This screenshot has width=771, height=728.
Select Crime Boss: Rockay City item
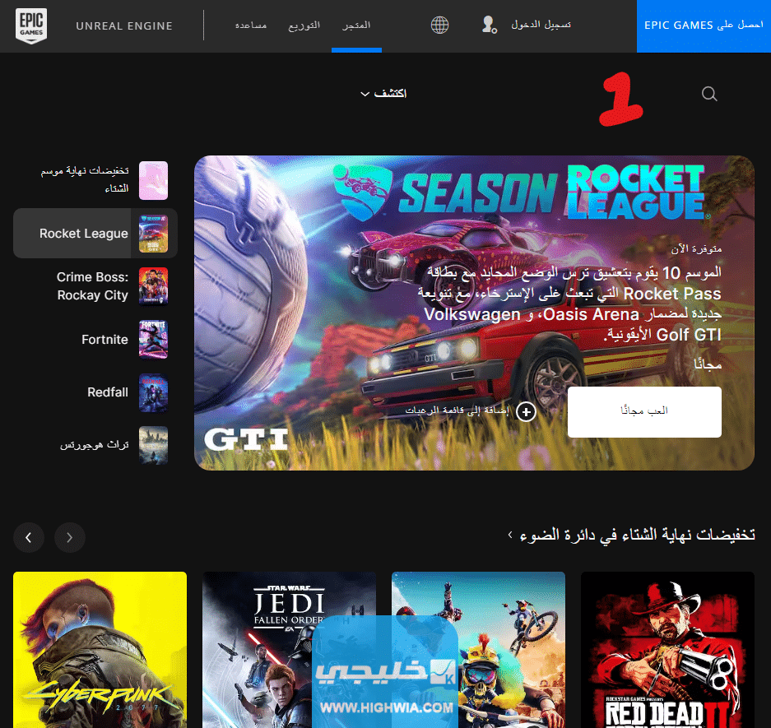tap(95, 286)
